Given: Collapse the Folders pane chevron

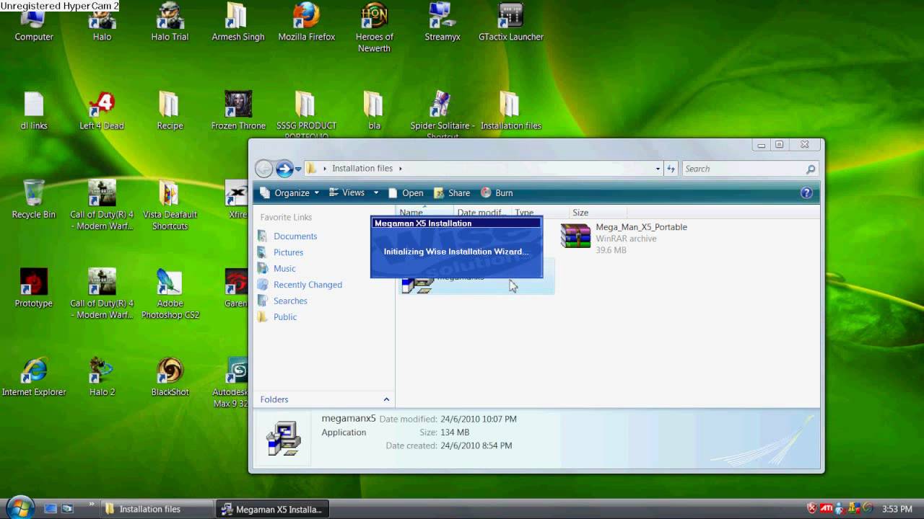Looking at the screenshot, I should (386, 399).
